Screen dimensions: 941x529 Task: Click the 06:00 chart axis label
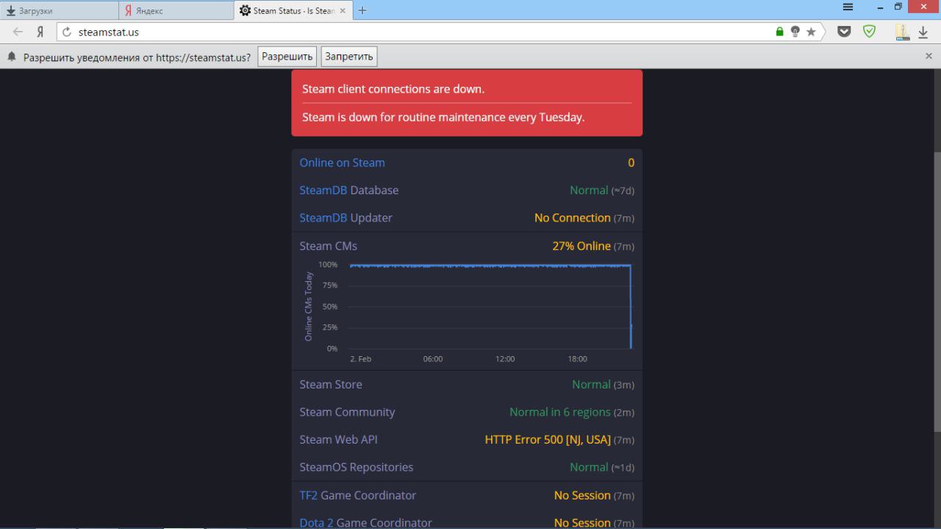point(433,359)
